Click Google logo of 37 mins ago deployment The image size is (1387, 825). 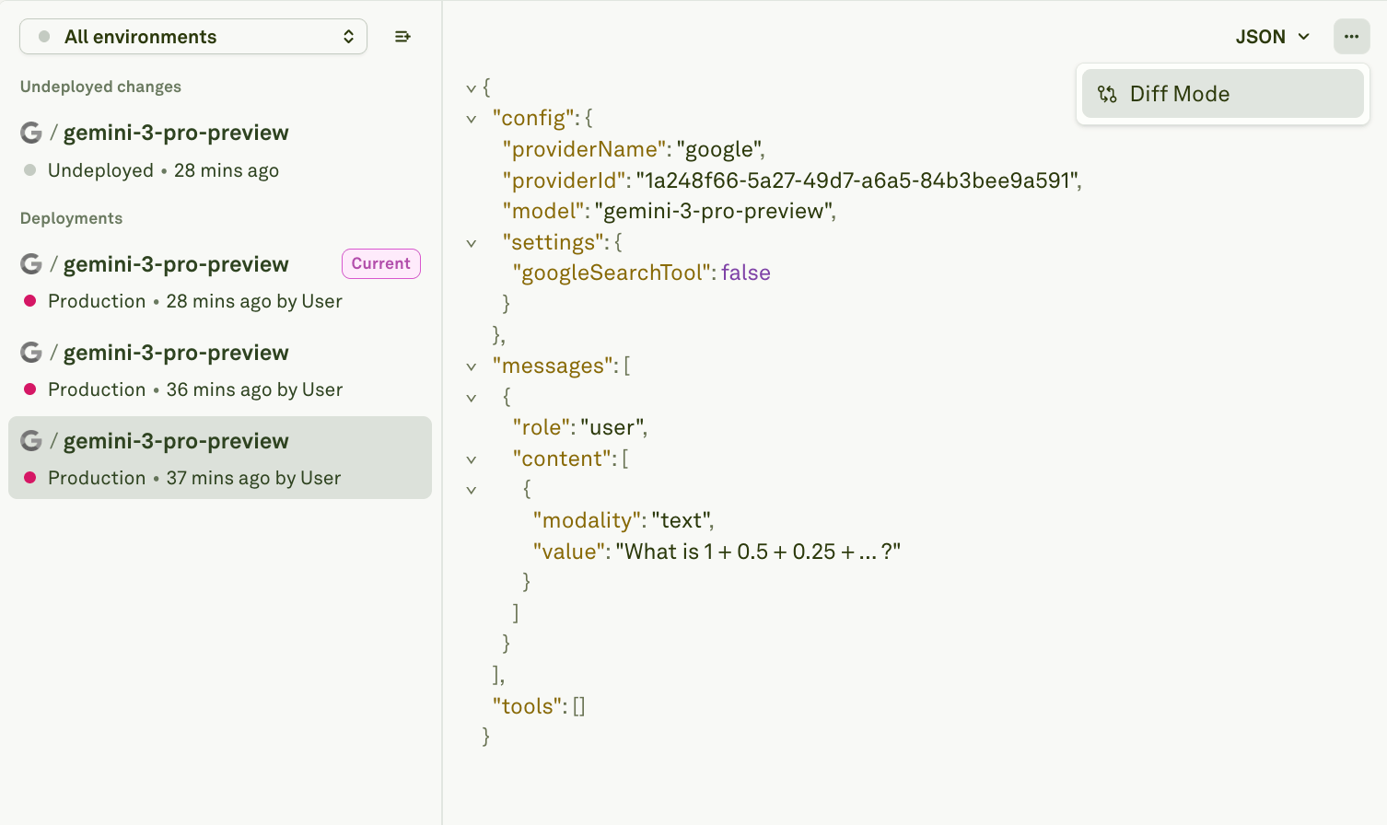(x=31, y=441)
